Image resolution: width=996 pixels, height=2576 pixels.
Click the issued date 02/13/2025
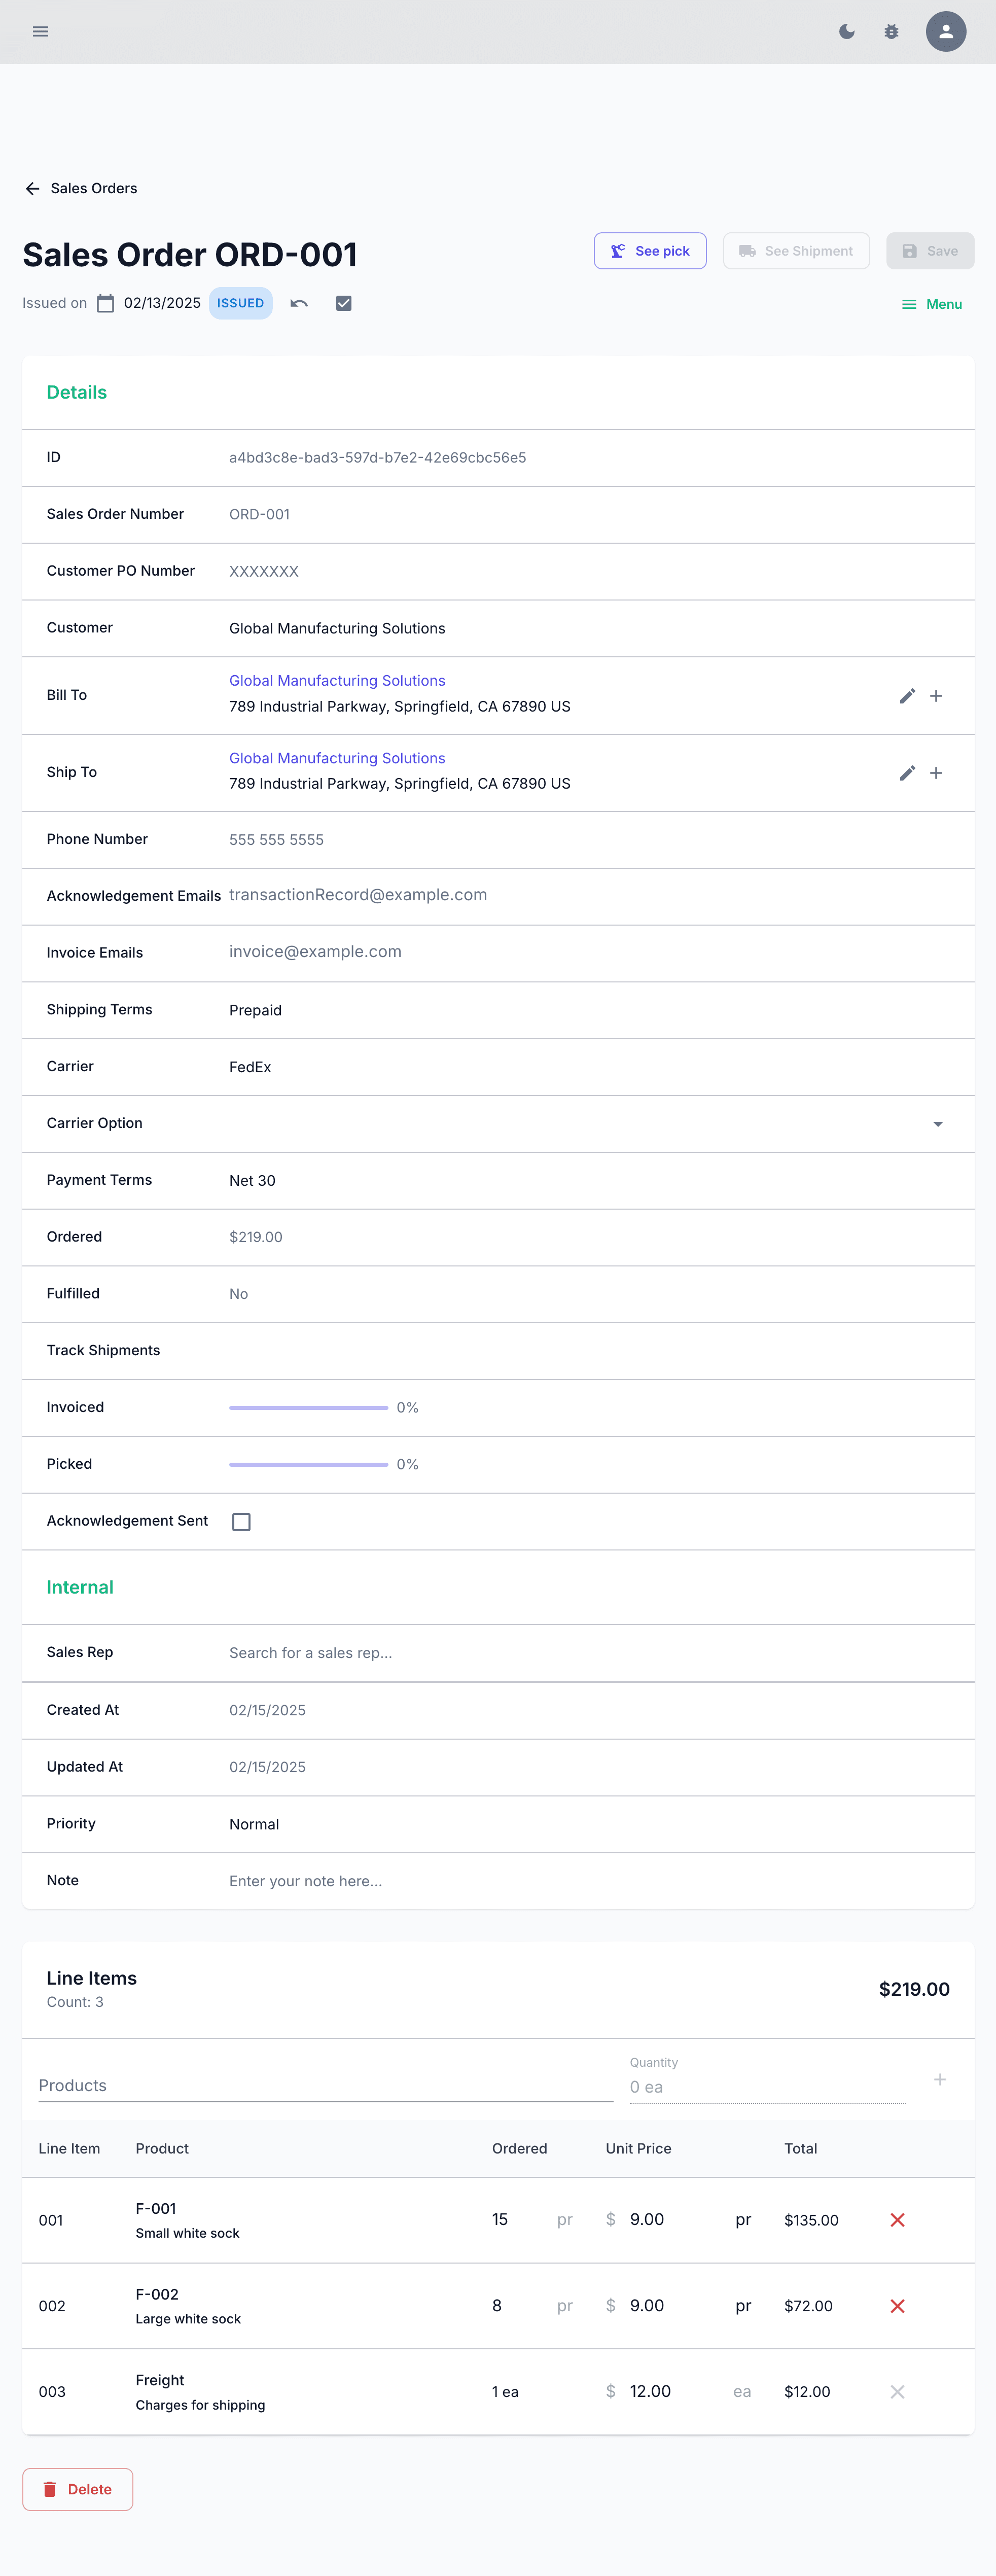pos(162,303)
